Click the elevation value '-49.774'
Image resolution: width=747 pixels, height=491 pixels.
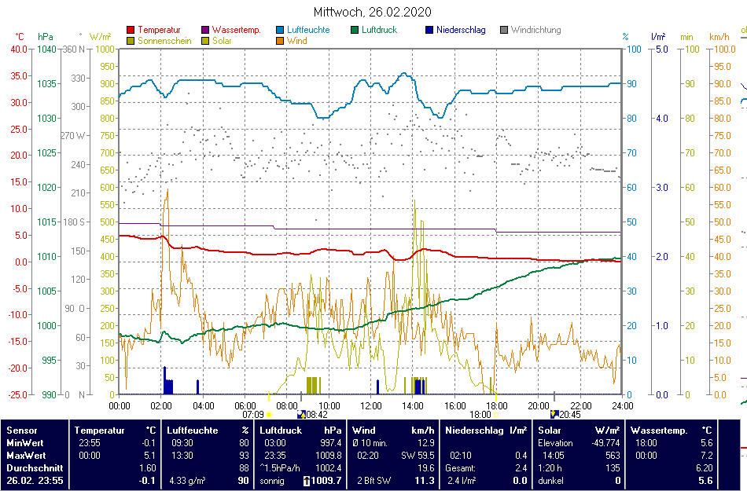[605, 443]
